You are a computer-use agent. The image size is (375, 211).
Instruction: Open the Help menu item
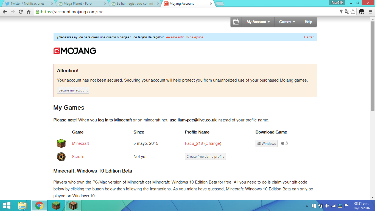tap(308, 22)
